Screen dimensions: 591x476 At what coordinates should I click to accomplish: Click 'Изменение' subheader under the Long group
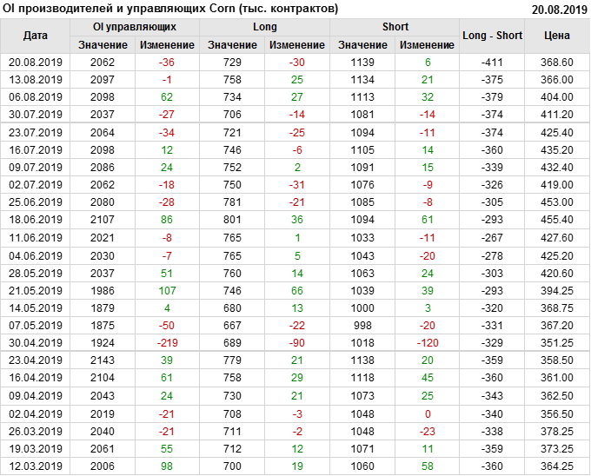tap(297, 45)
